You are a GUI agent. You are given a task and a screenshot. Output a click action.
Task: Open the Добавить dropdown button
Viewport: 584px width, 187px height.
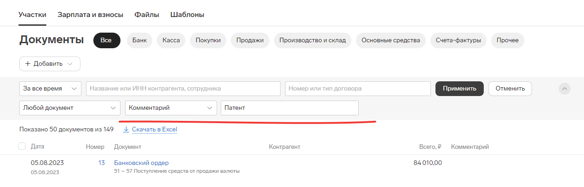[50, 64]
